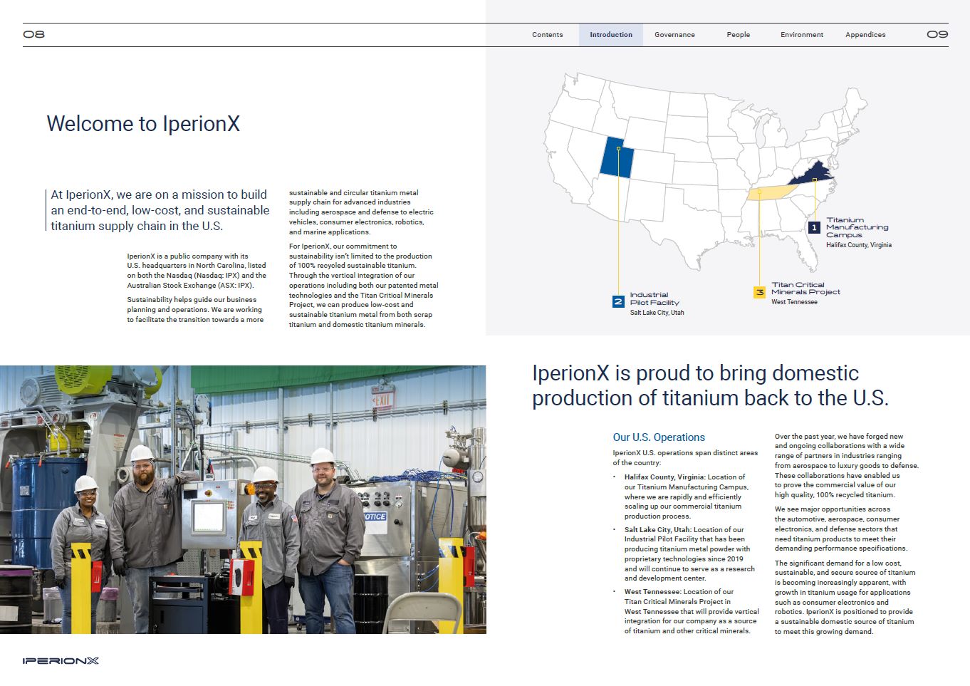Select the dark navy Virginia state on map

pos(819,174)
